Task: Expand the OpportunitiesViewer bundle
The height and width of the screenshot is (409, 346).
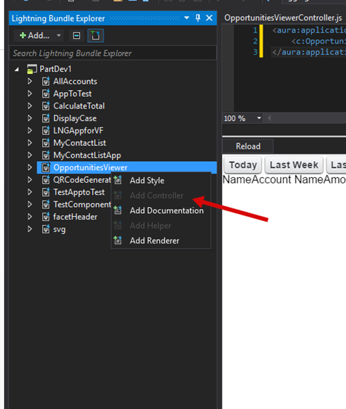Action: pyautogui.click(x=30, y=167)
